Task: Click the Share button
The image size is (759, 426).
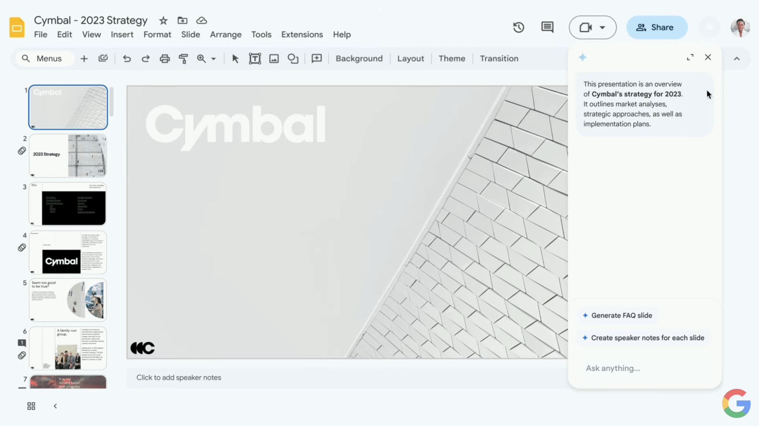Action: click(657, 27)
